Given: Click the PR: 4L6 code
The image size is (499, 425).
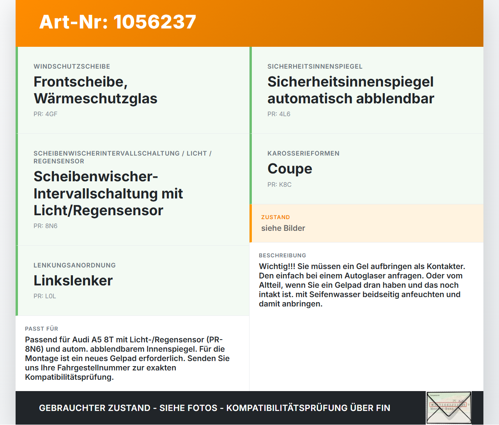Looking at the screenshot, I should point(279,114).
